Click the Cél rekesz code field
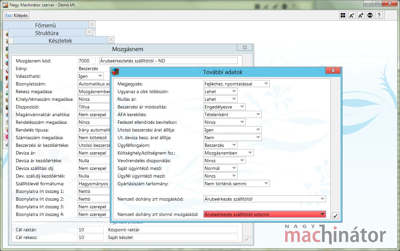The height and width of the screenshot is (251, 400). pos(91,237)
